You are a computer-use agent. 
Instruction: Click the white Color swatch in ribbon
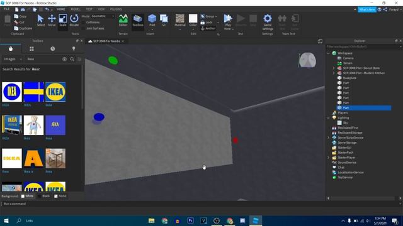pos(193,18)
